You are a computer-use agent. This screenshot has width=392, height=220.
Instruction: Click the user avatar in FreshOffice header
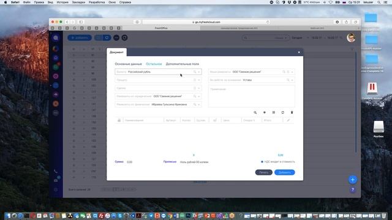pos(351,38)
